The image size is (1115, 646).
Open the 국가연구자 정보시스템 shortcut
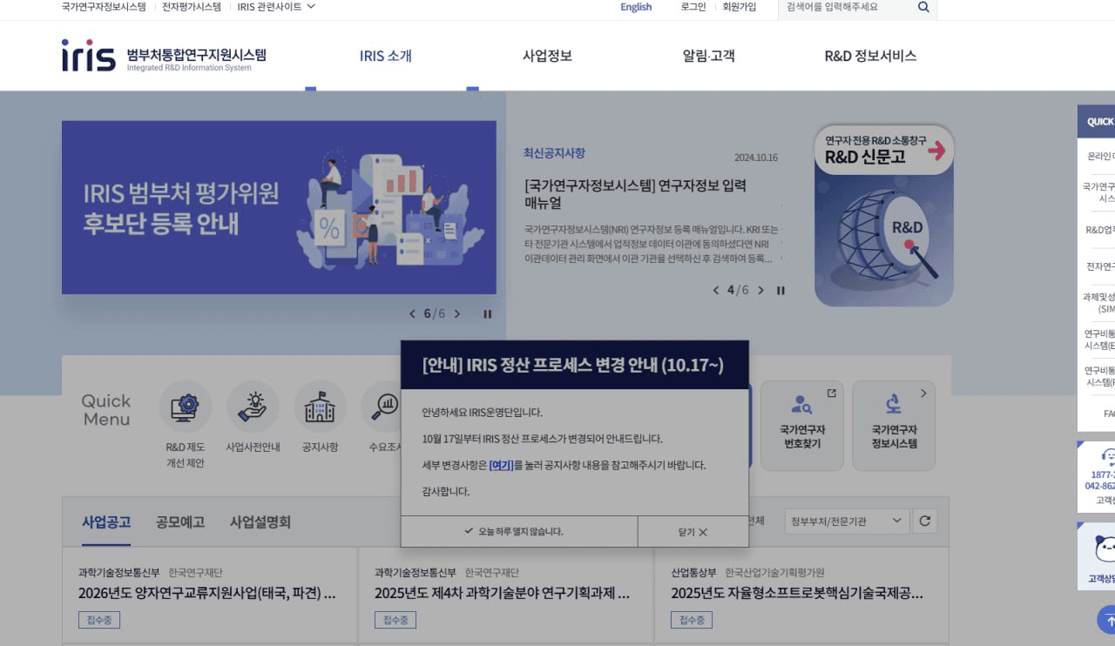[x=894, y=425]
